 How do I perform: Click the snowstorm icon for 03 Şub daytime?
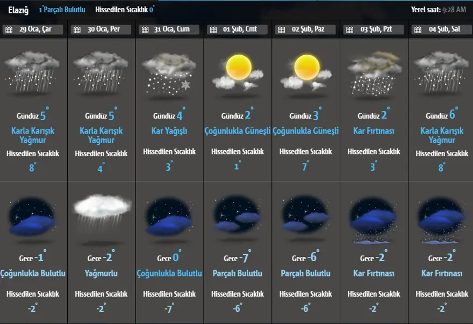click(x=374, y=73)
